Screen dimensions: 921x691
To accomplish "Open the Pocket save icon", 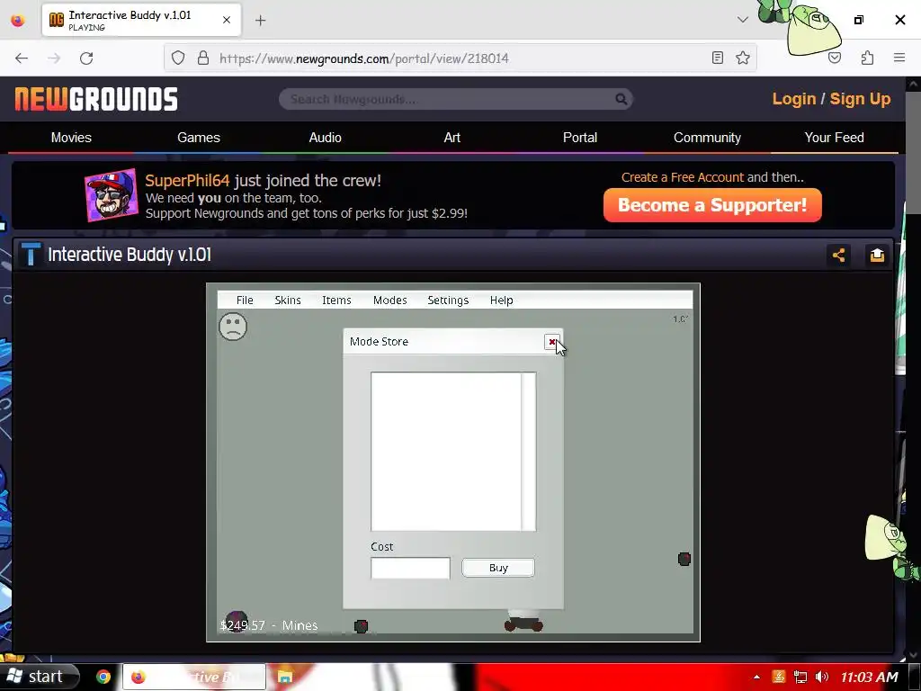I will coord(835,58).
